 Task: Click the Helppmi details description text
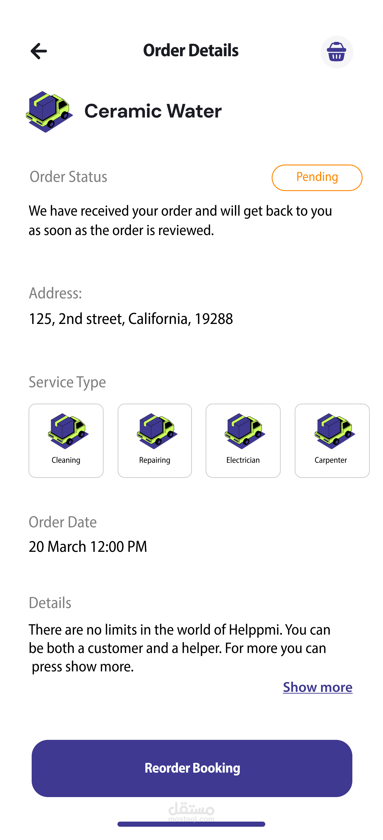(179, 648)
